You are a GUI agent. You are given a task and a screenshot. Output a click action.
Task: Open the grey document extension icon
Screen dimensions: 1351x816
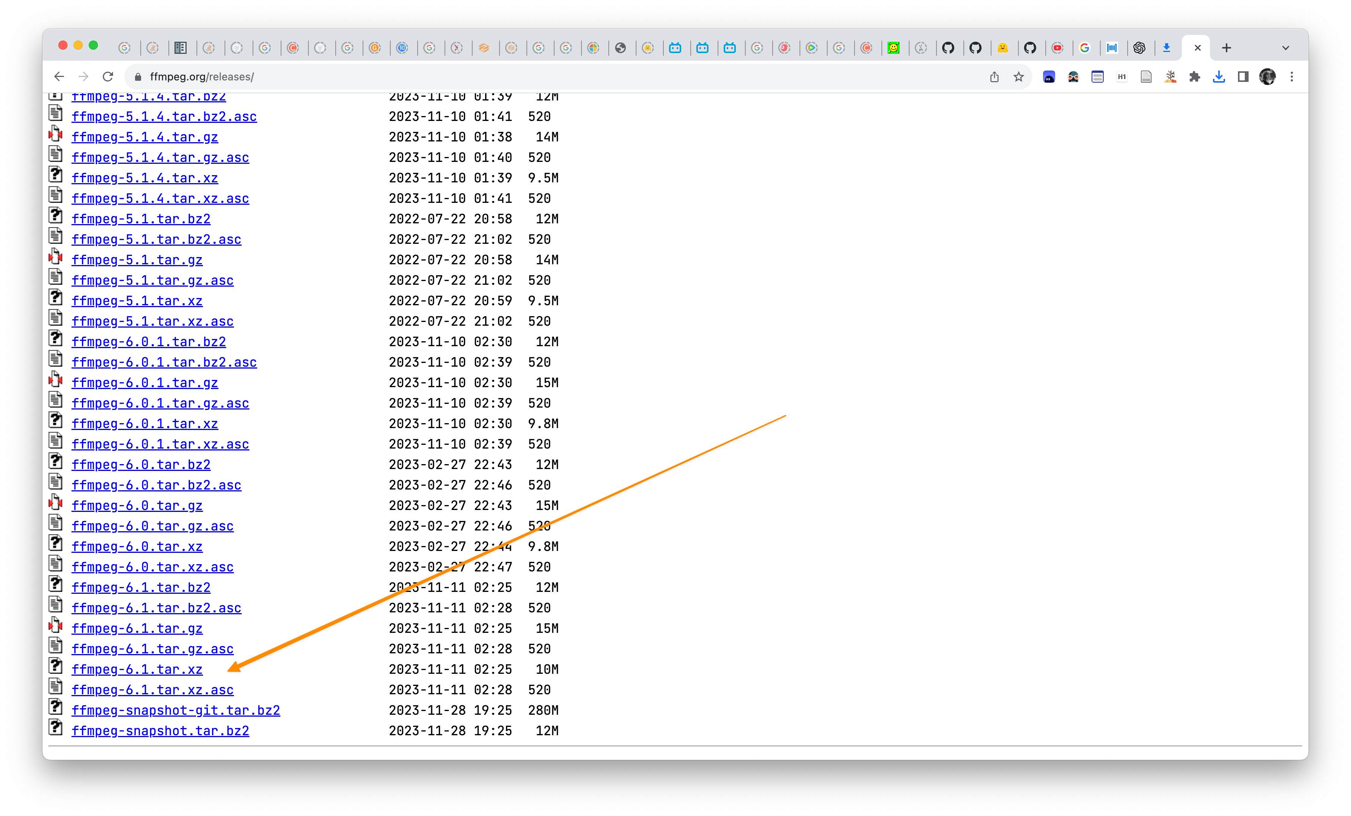[1146, 77]
